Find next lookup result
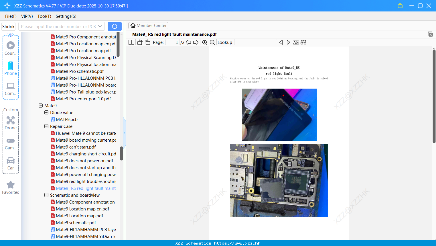Image resolution: width=436 pixels, height=246 pixels. (288, 42)
